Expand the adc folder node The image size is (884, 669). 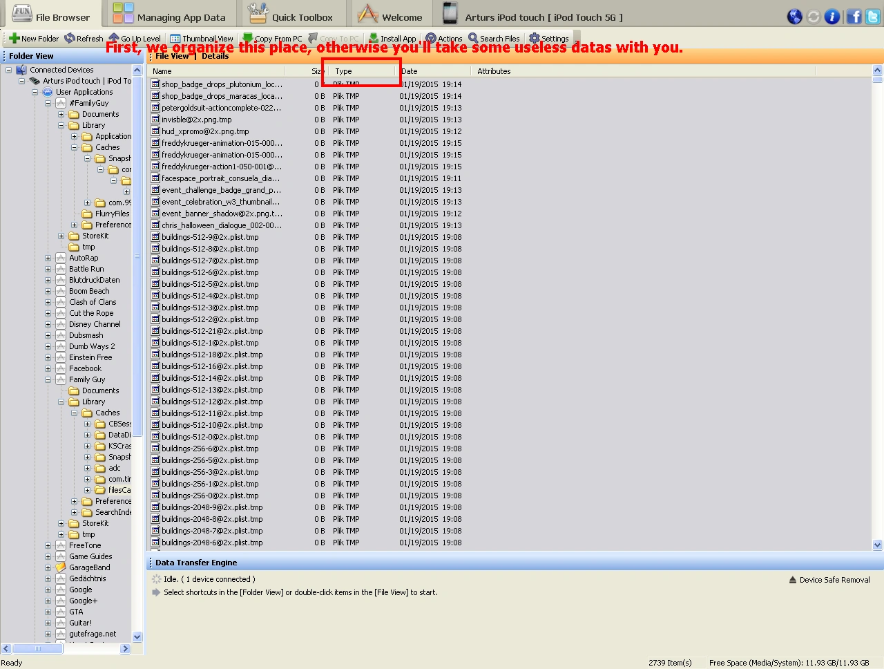point(88,468)
